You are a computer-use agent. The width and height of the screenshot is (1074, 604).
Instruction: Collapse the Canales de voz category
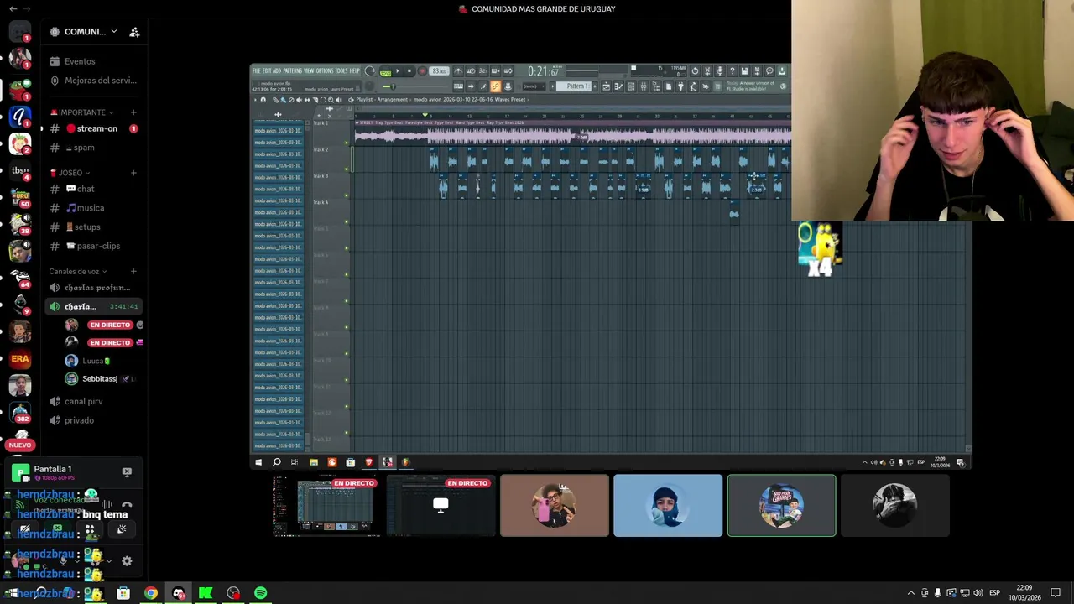point(78,272)
